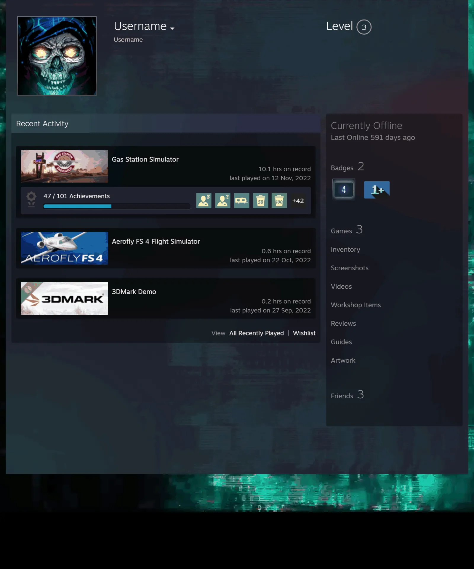This screenshot has width=474, height=569.
Task: Click the Level 3 badge circle
Action: (364, 27)
